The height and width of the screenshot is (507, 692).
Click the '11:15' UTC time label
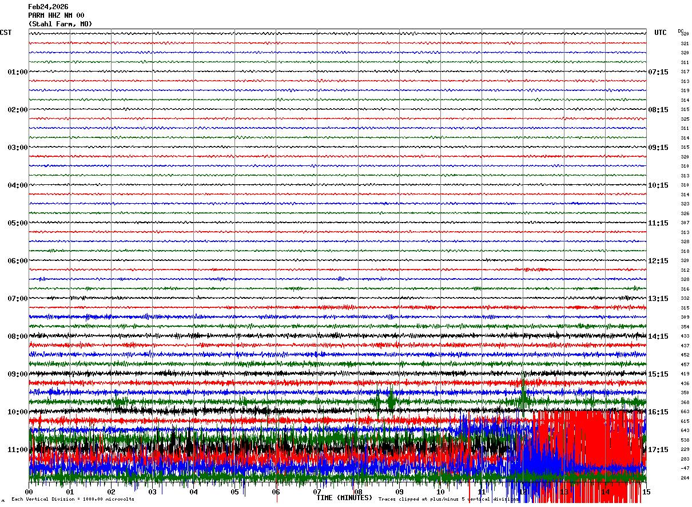click(658, 223)
